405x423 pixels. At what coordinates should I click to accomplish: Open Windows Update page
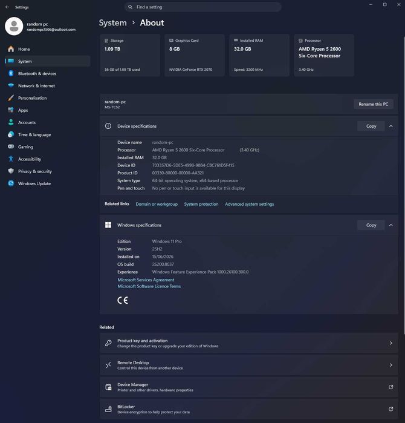pos(48,183)
